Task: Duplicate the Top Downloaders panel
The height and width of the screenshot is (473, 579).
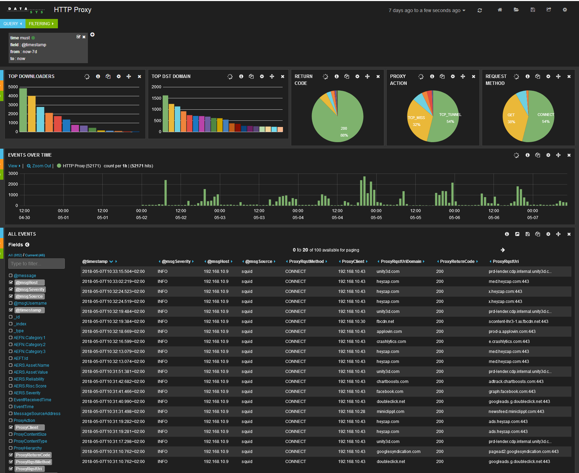Action: click(x=108, y=76)
